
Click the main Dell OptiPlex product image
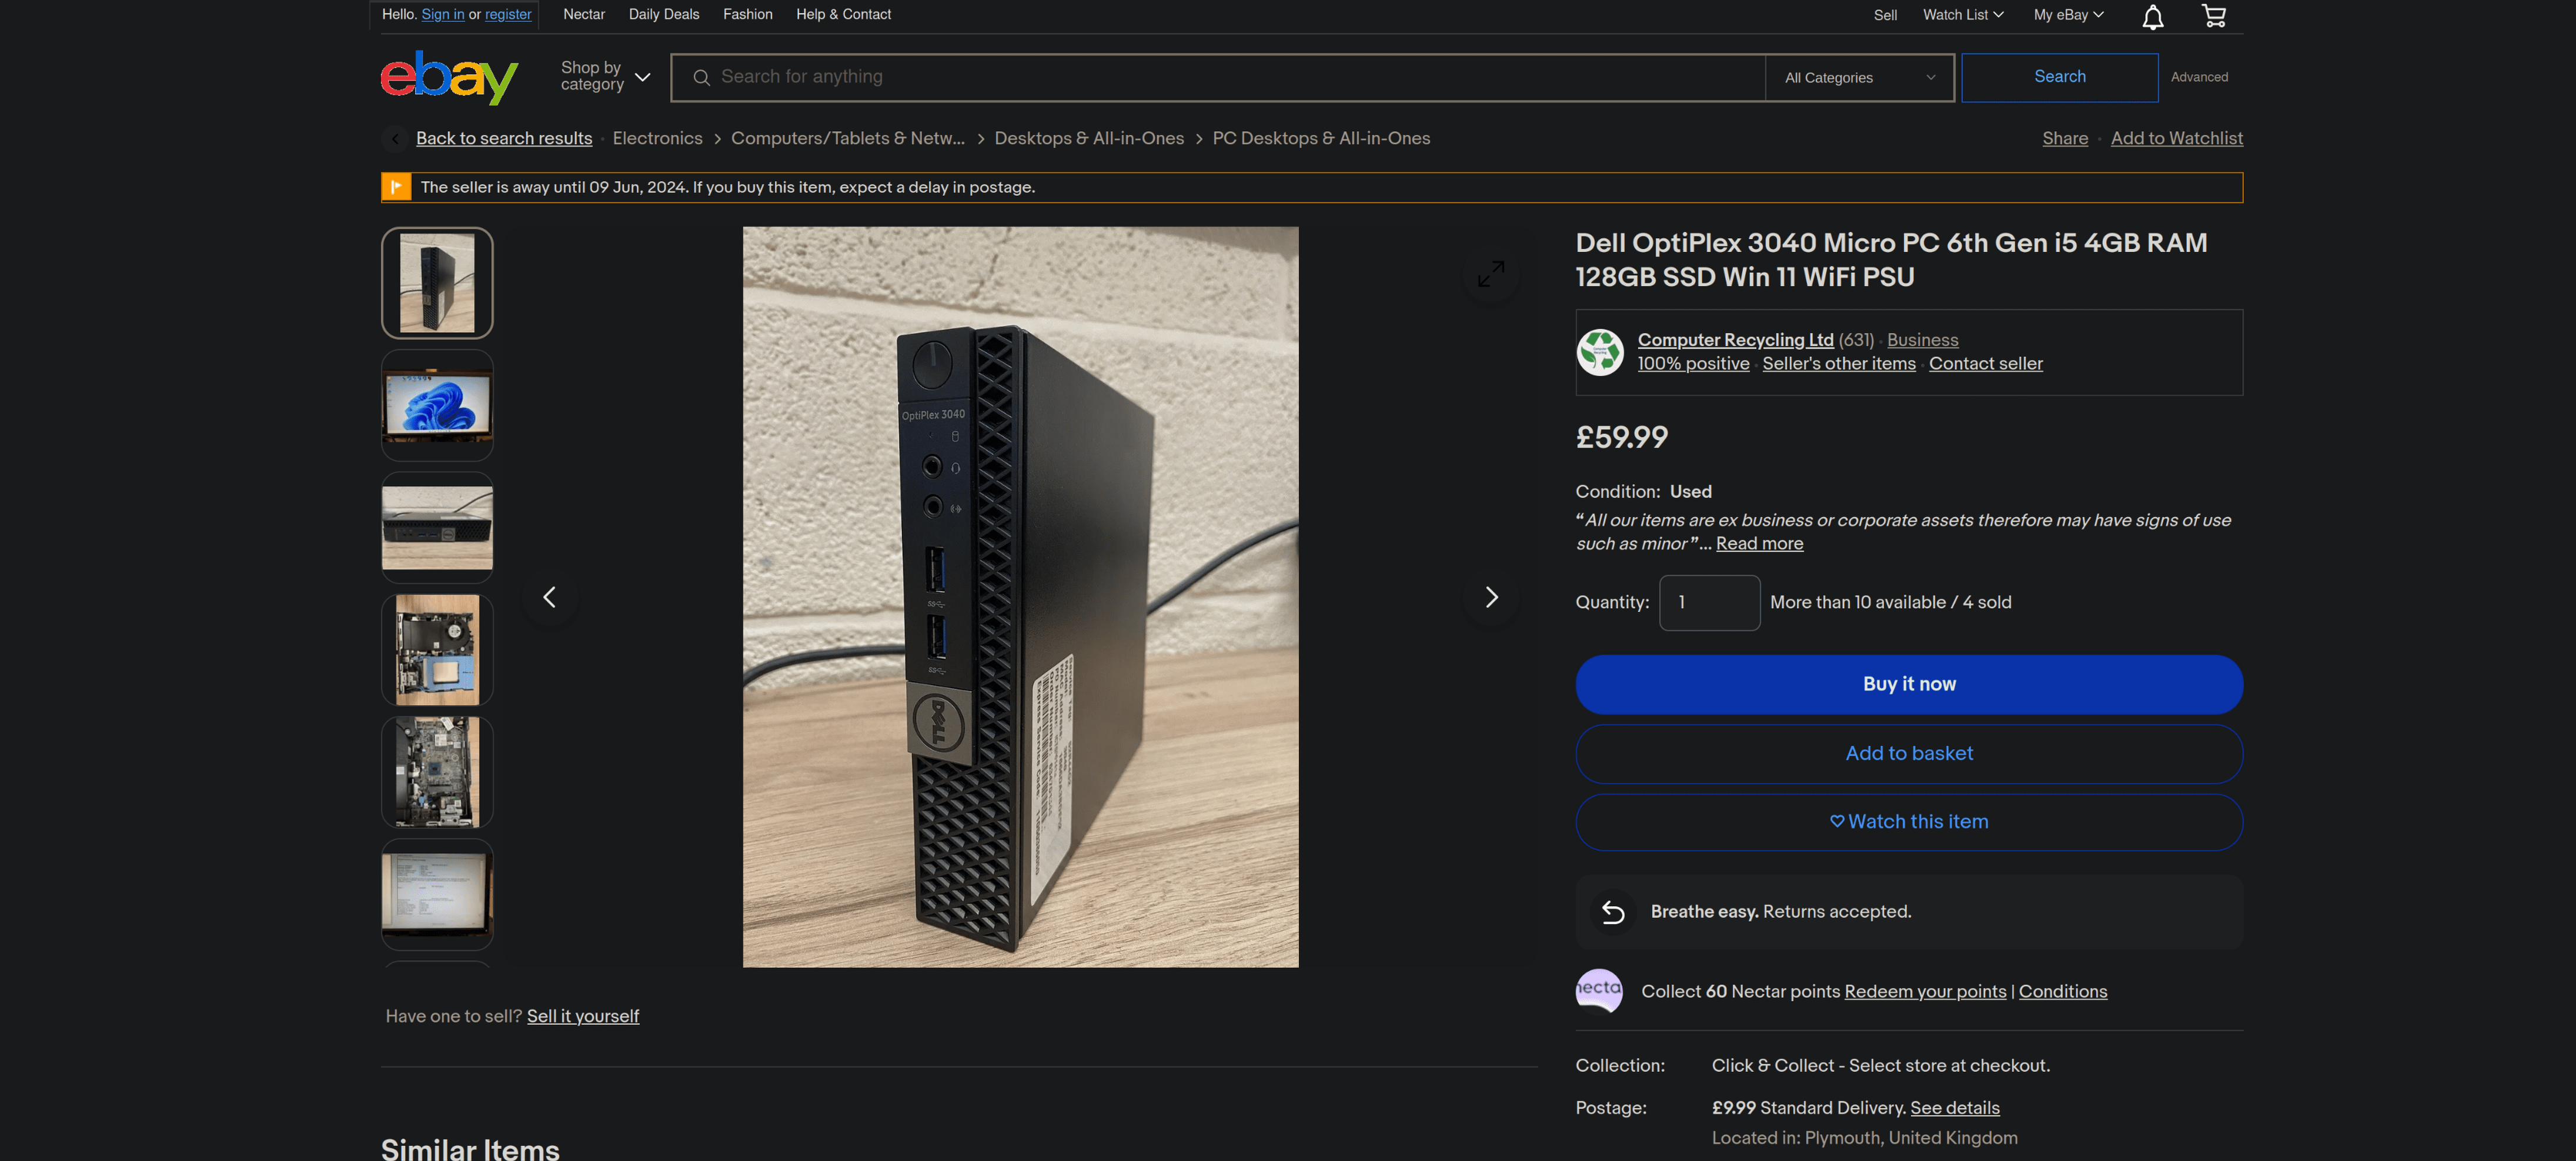click(1020, 597)
